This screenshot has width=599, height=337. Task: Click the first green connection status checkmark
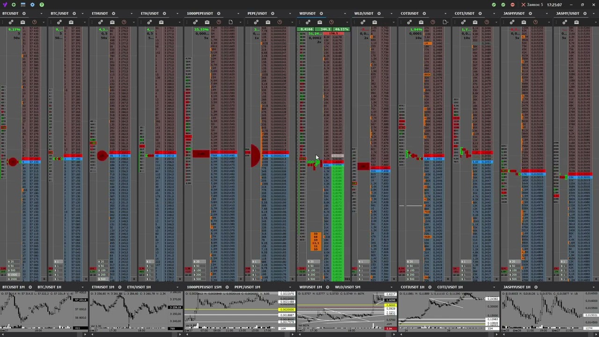(494, 5)
